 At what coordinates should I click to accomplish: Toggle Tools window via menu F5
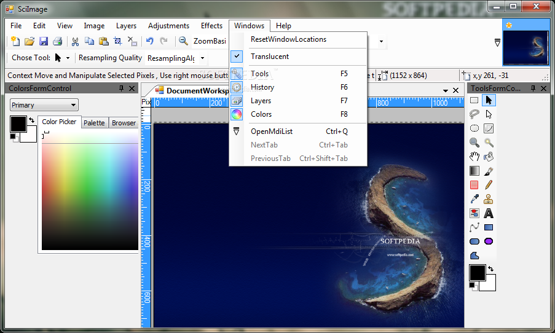(298, 74)
